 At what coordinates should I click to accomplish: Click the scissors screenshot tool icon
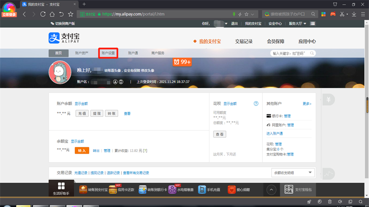coord(342,14)
